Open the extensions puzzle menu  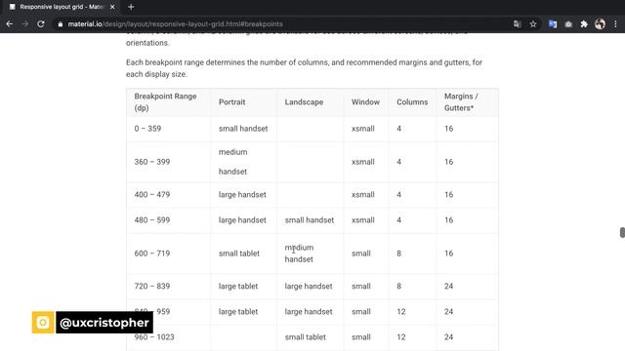click(x=584, y=23)
